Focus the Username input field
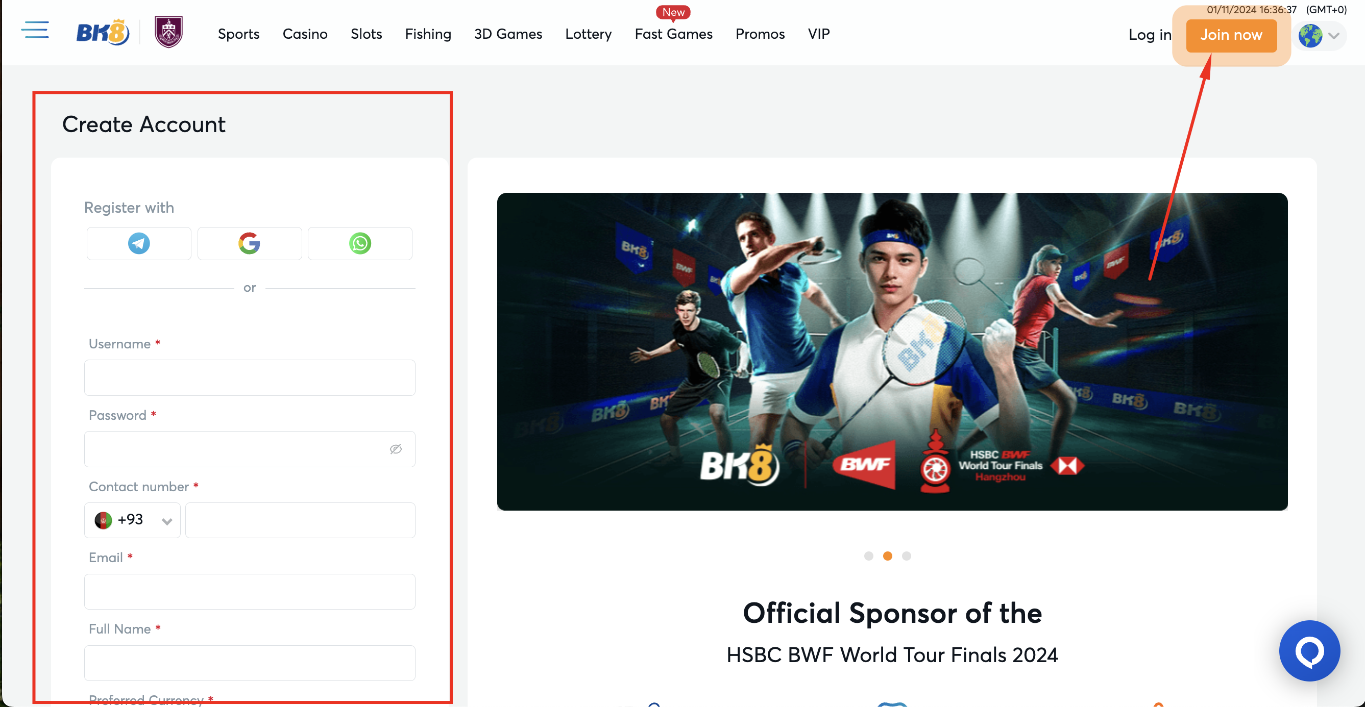 point(249,377)
